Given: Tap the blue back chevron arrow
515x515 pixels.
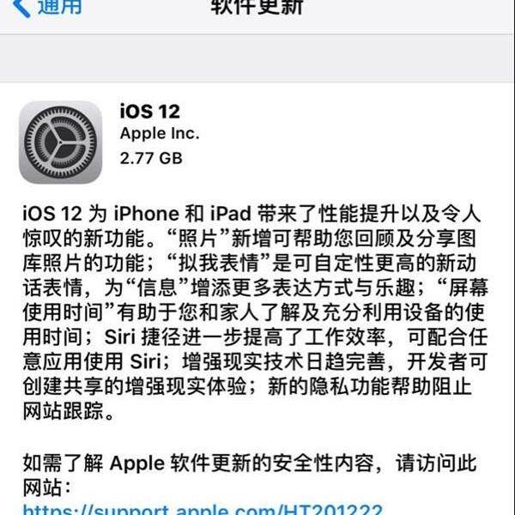Looking at the screenshot, I should 21,7.
